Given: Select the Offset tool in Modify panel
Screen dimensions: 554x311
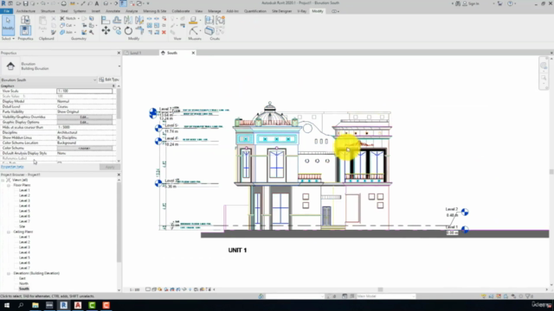Looking at the screenshot, I should point(117,20).
